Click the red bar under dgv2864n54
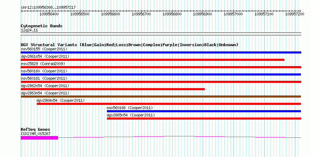Viewport: 311px width, 157px height. coord(169,104)
